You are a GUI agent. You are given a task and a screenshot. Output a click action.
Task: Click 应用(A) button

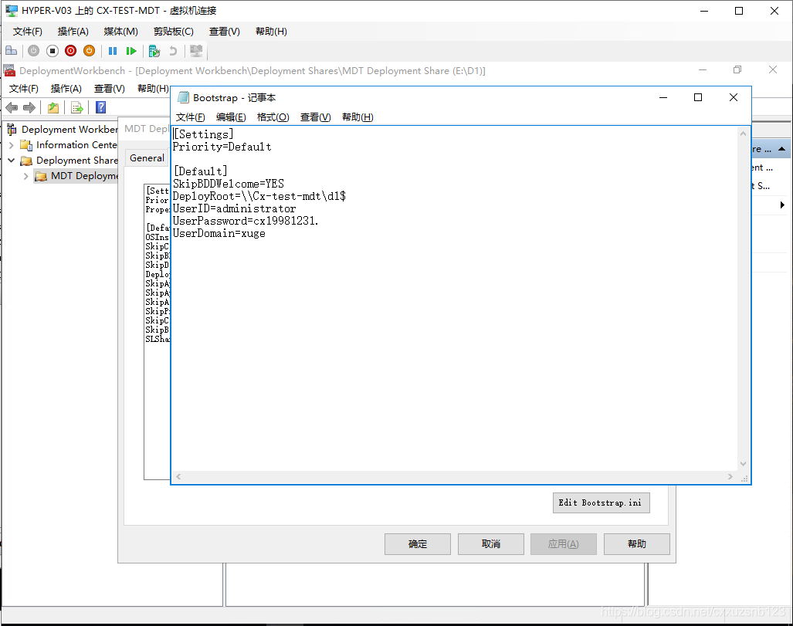click(564, 544)
